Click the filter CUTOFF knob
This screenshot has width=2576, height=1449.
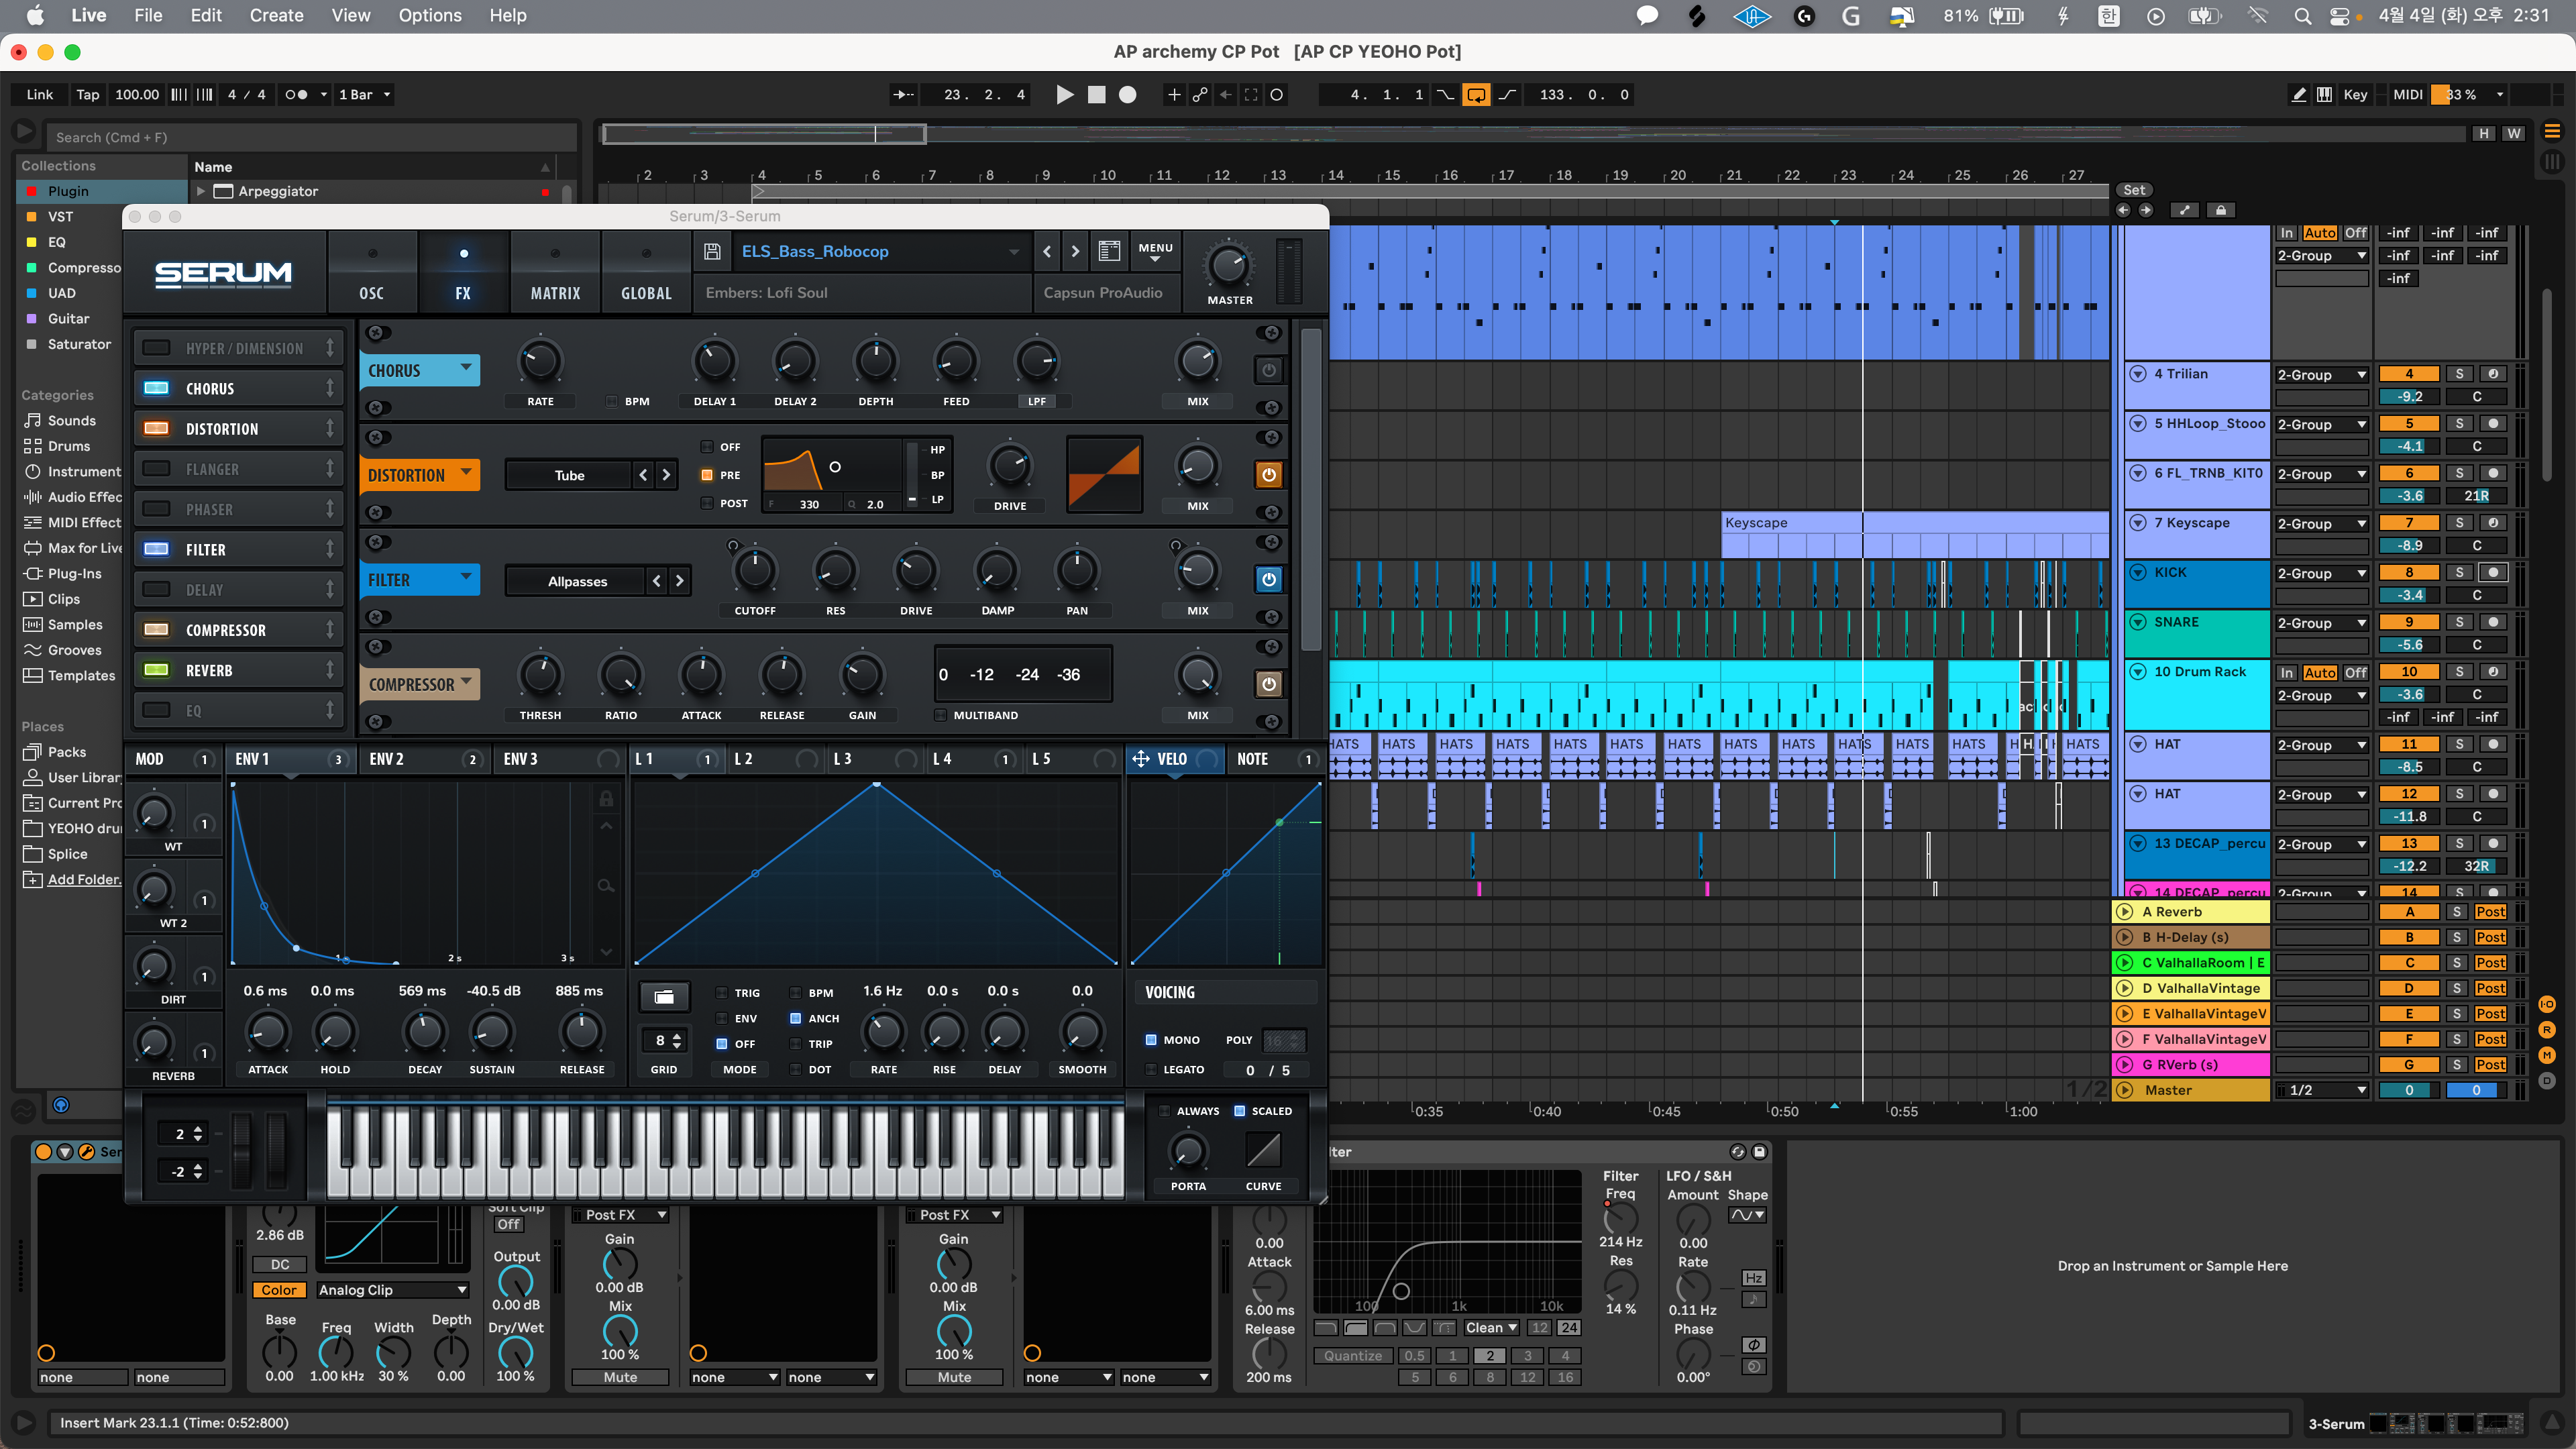pyautogui.click(x=755, y=571)
